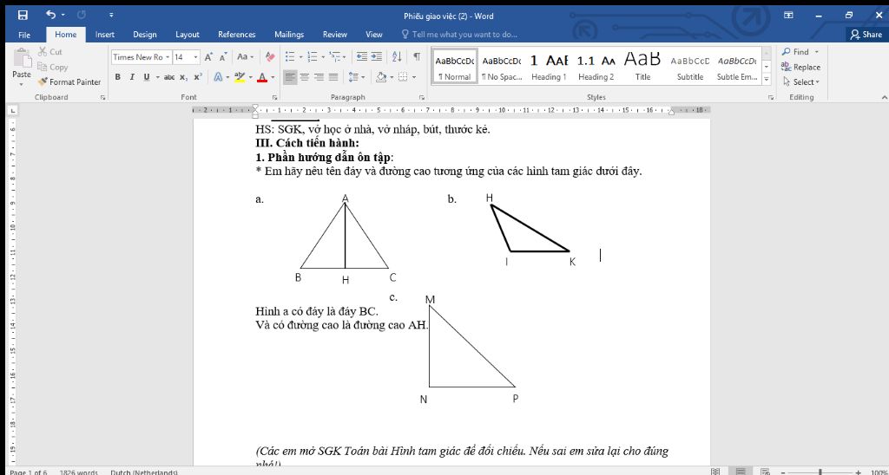Apply the red font color
This screenshot has height=475, width=889.
click(x=262, y=77)
